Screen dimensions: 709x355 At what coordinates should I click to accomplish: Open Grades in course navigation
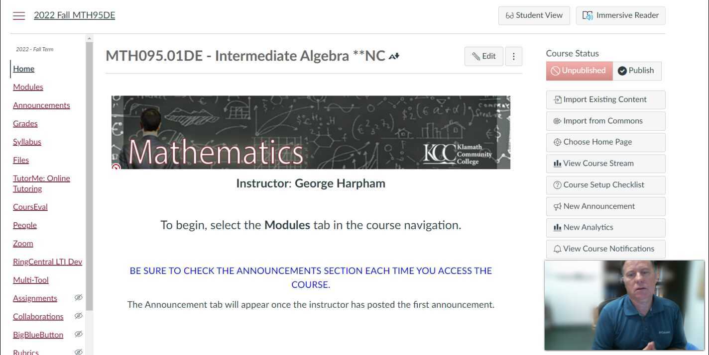tap(25, 123)
